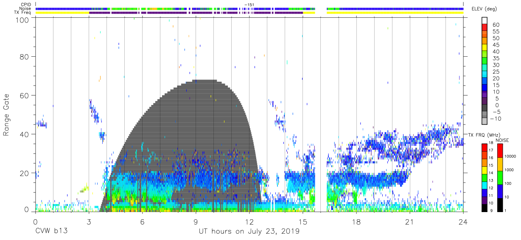Click the CPID label at top left
Screen dimensions: 521x240
coord(26,5)
